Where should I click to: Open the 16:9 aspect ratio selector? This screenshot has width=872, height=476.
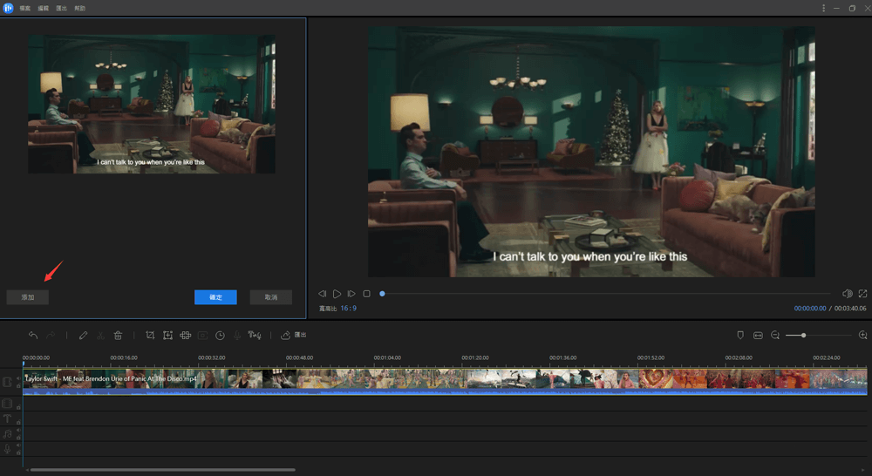[x=348, y=309]
